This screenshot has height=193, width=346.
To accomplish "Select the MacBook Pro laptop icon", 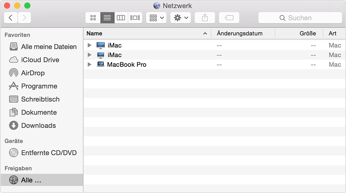I will click(x=101, y=64).
